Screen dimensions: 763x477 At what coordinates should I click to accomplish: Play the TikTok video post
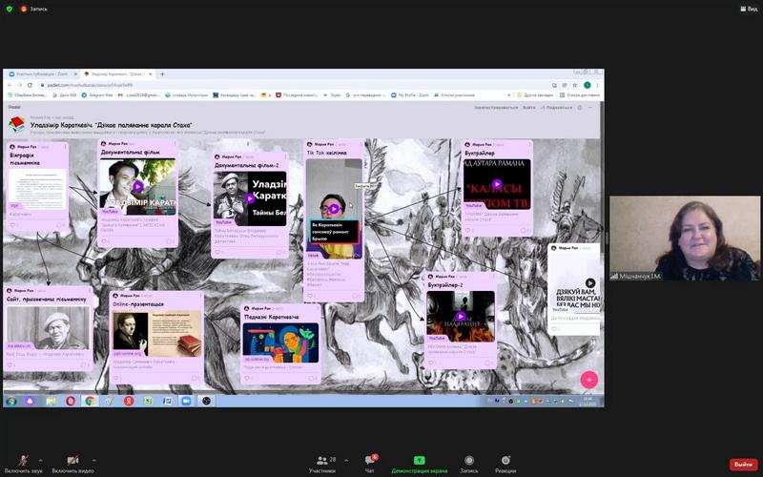point(334,209)
